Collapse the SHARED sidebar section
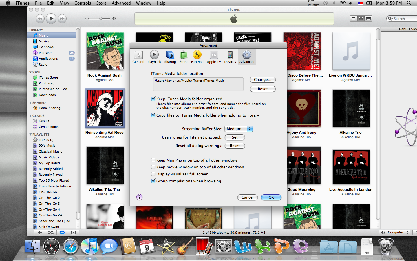417x261 pixels. point(31,102)
